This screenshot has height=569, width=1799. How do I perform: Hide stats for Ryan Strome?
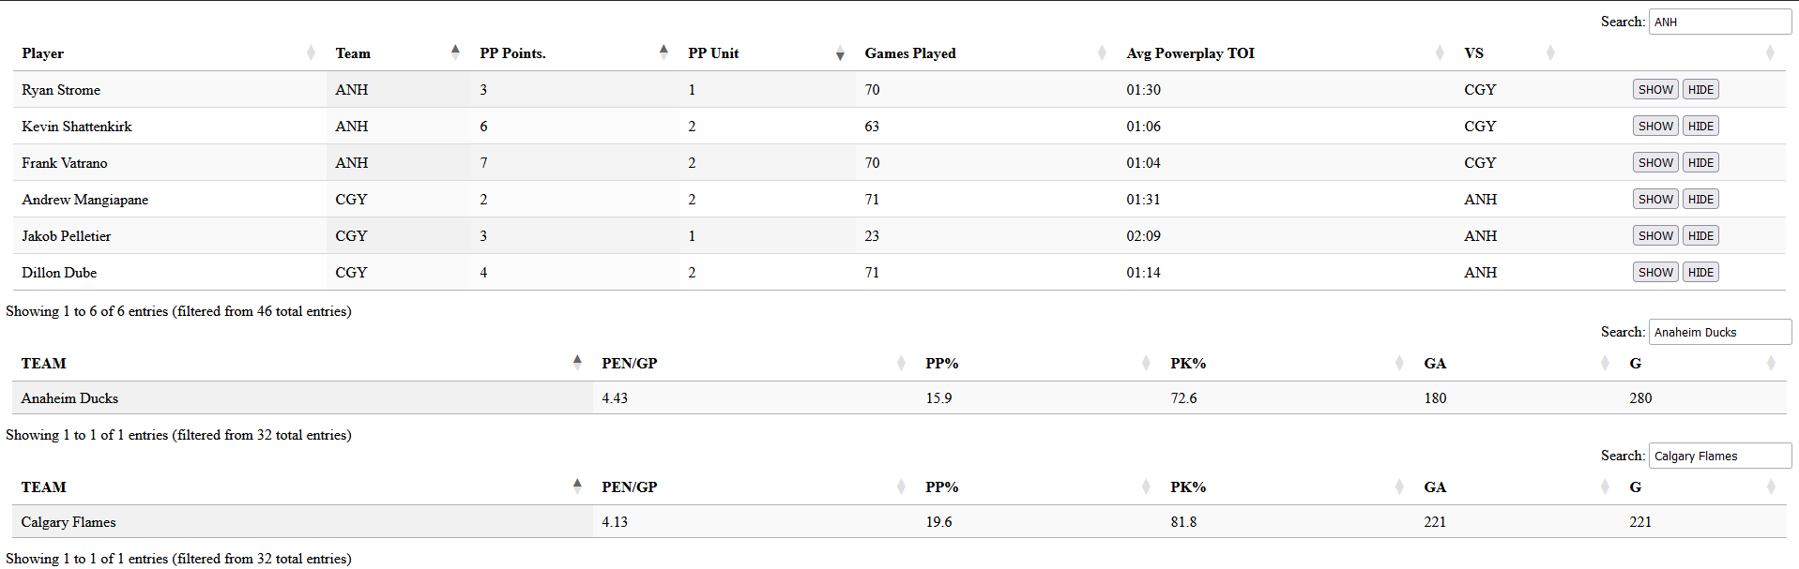pyautogui.click(x=1700, y=89)
